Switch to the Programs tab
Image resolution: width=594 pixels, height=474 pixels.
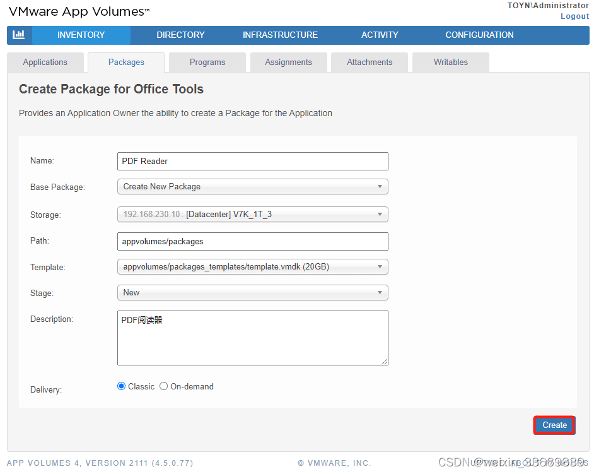click(x=207, y=62)
